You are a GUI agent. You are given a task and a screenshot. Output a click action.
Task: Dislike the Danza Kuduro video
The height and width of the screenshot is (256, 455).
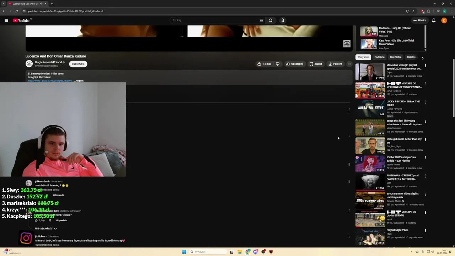click(x=278, y=64)
